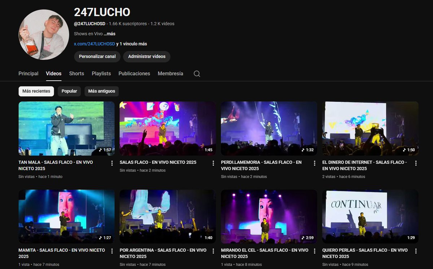This screenshot has height=269, width=433.
Task: Click the 247LUCHO channel name heading
Action: click(102, 12)
